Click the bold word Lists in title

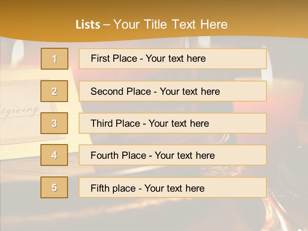click(x=88, y=24)
